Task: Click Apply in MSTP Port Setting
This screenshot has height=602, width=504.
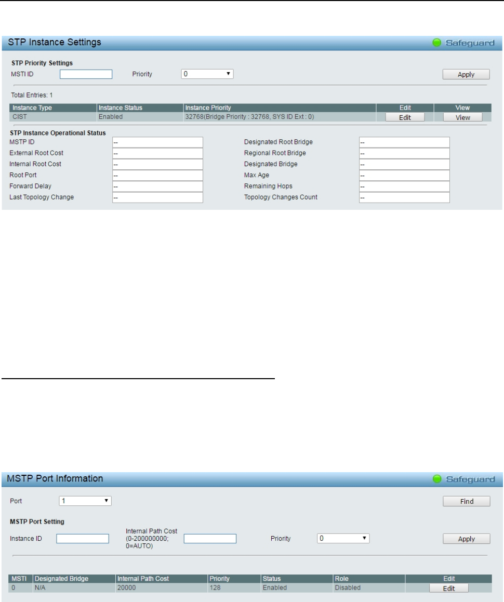Action: 467,539
